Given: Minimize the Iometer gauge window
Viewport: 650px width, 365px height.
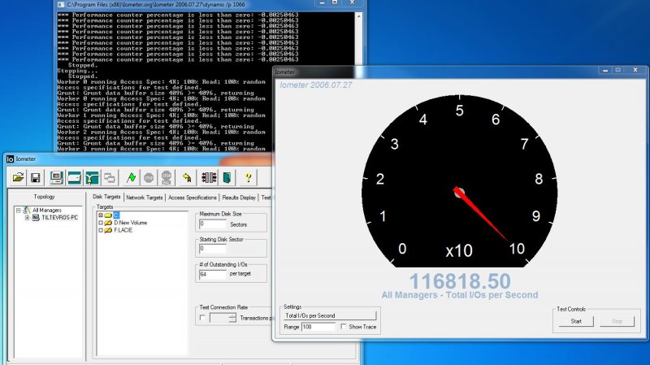Looking at the screenshot, I should click(605, 71).
